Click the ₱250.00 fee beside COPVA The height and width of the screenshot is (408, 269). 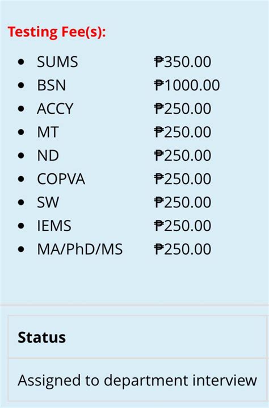tap(182, 179)
